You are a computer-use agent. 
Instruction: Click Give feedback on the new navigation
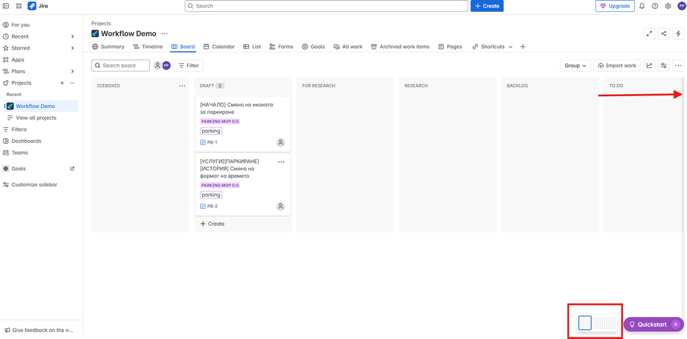[39, 330]
